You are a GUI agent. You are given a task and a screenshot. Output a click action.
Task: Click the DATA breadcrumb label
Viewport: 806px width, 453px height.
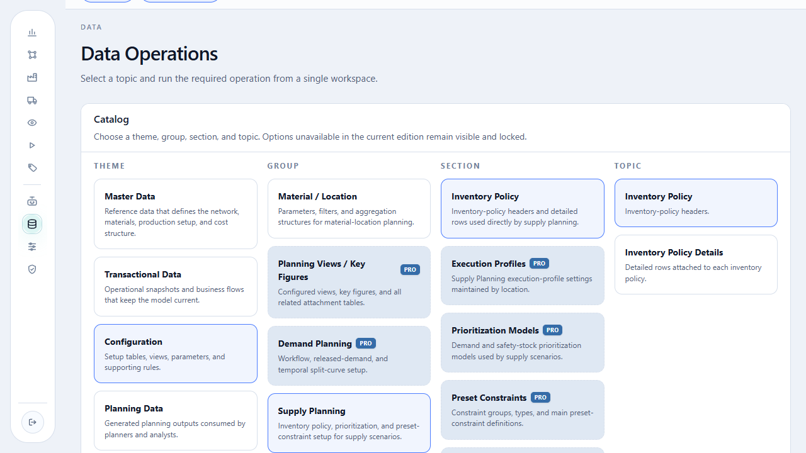(91, 27)
